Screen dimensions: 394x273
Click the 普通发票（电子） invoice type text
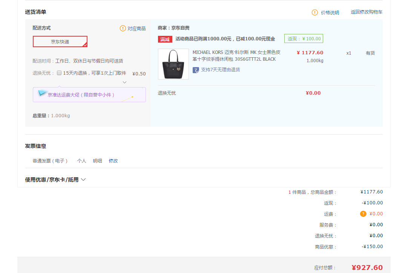pos(50,161)
